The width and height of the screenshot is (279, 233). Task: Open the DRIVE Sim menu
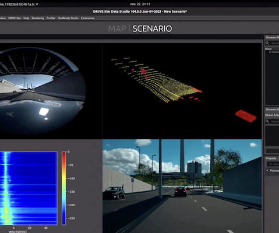tap(15, 18)
